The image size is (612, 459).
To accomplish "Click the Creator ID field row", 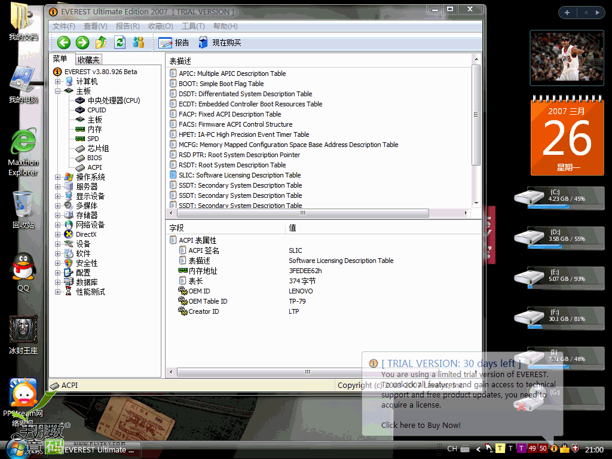I will pyautogui.click(x=238, y=311).
